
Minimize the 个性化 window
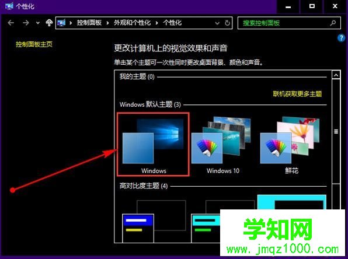[x=288, y=6]
